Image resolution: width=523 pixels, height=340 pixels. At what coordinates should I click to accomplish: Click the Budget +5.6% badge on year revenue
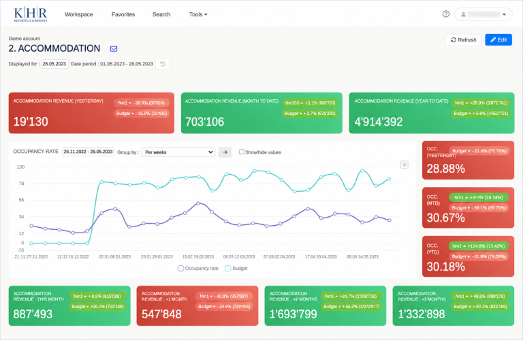481,114
